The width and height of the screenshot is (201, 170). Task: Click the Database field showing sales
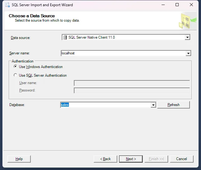click(105, 105)
